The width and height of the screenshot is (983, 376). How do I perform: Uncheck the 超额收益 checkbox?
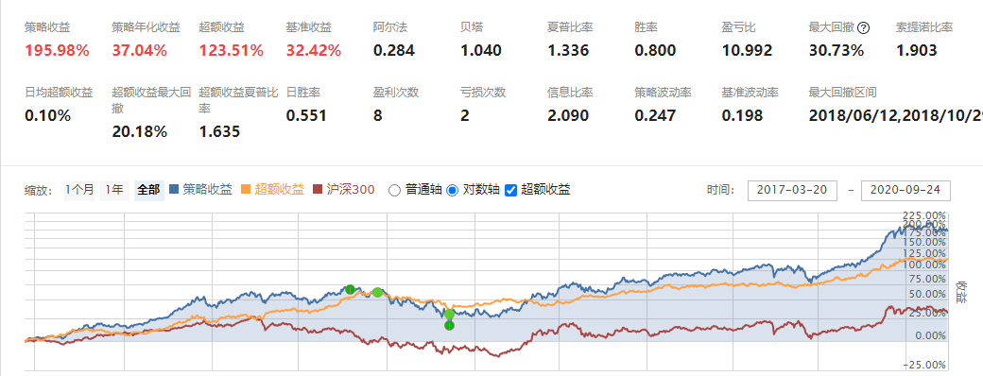tap(510, 190)
